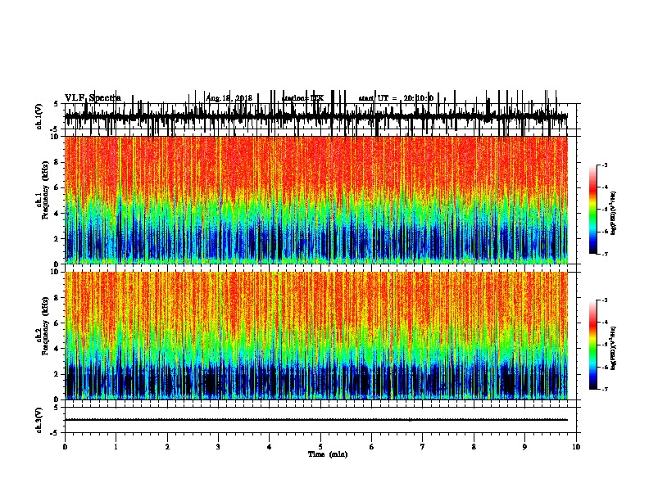Click the 'VLF Spectra' plot title

(93, 98)
